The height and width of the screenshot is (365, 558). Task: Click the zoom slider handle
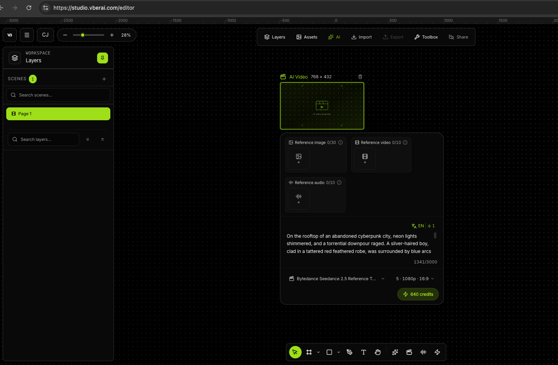83,35
